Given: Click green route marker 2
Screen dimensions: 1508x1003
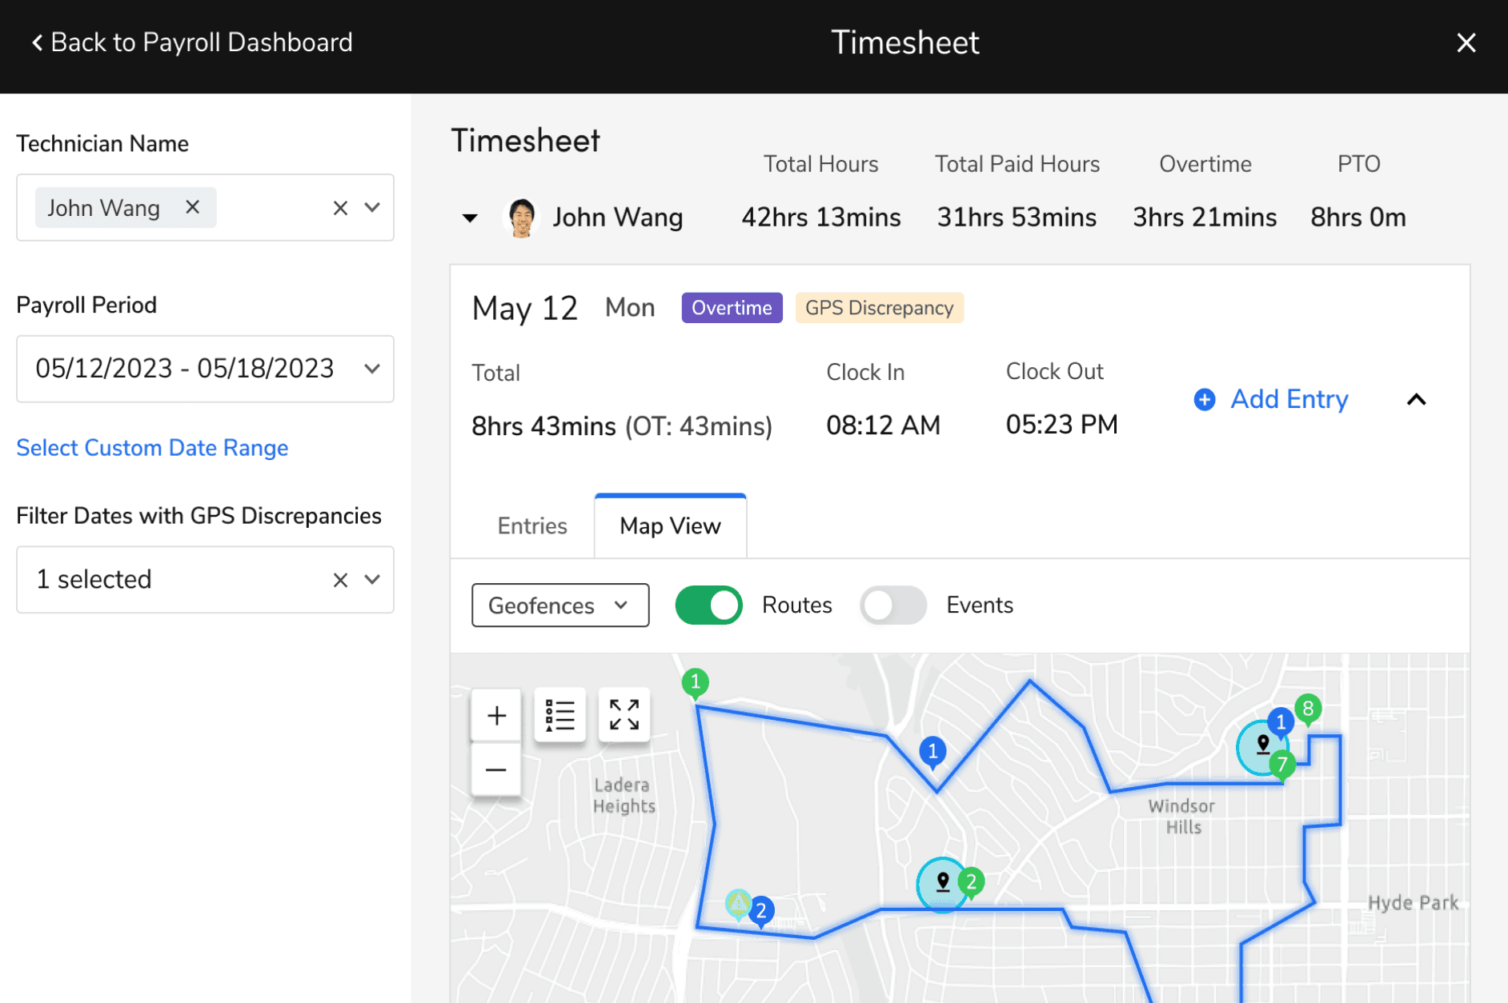Looking at the screenshot, I should click(971, 883).
